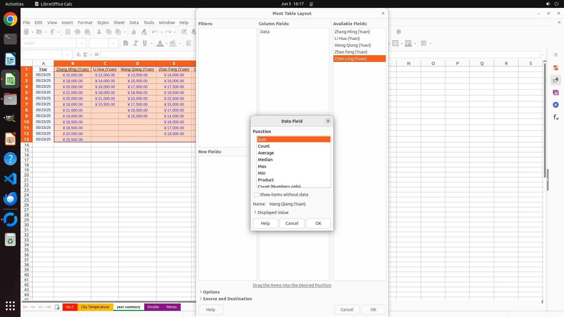Open the Memo sheet tab
The width and height of the screenshot is (564, 317).
coord(171,307)
